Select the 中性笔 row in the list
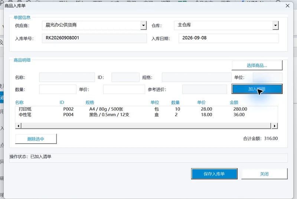Viewport: 297px width, 199px height. point(146,115)
